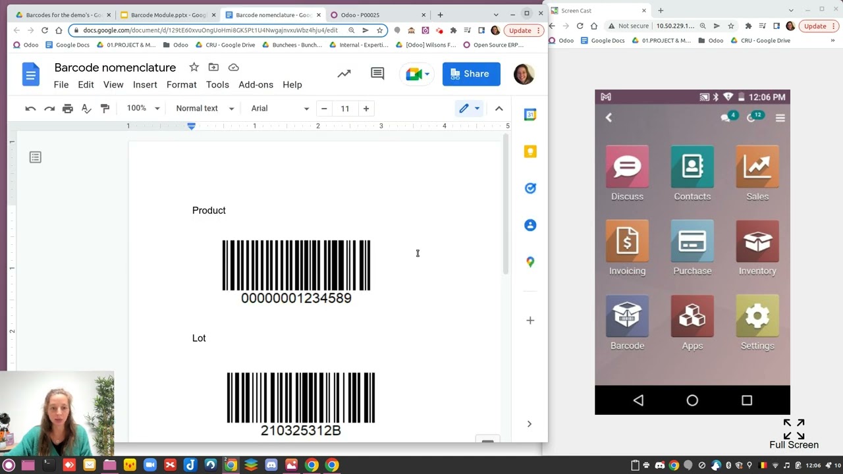Click the Move to folder icon
The width and height of the screenshot is (843, 474).
(x=213, y=67)
